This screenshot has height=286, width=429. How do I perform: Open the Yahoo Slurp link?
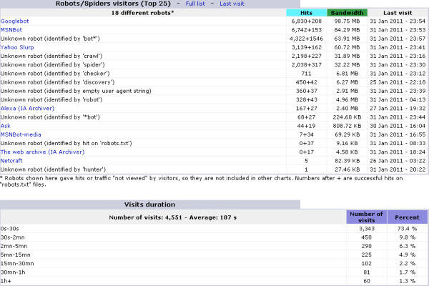(x=17, y=47)
